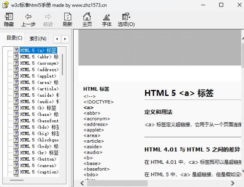Select tree item HTML 5 <br> 标签
This screenshot has width=244, height=187.
pyautogui.click(x=39, y=152)
